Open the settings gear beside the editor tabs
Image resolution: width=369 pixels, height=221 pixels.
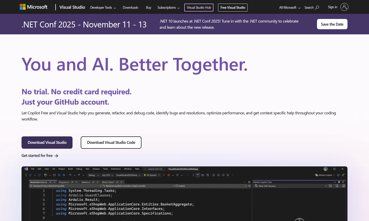click(x=249, y=182)
